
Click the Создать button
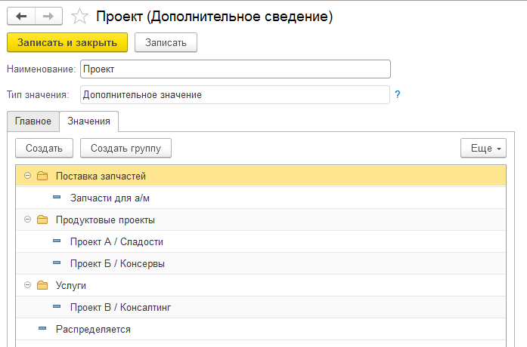44,148
